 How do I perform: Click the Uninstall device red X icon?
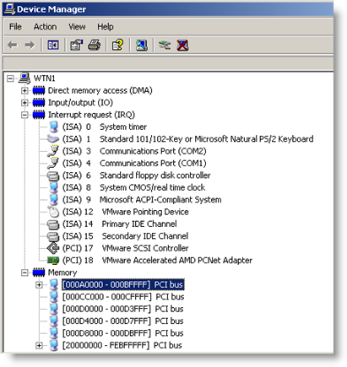tap(182, 45)
